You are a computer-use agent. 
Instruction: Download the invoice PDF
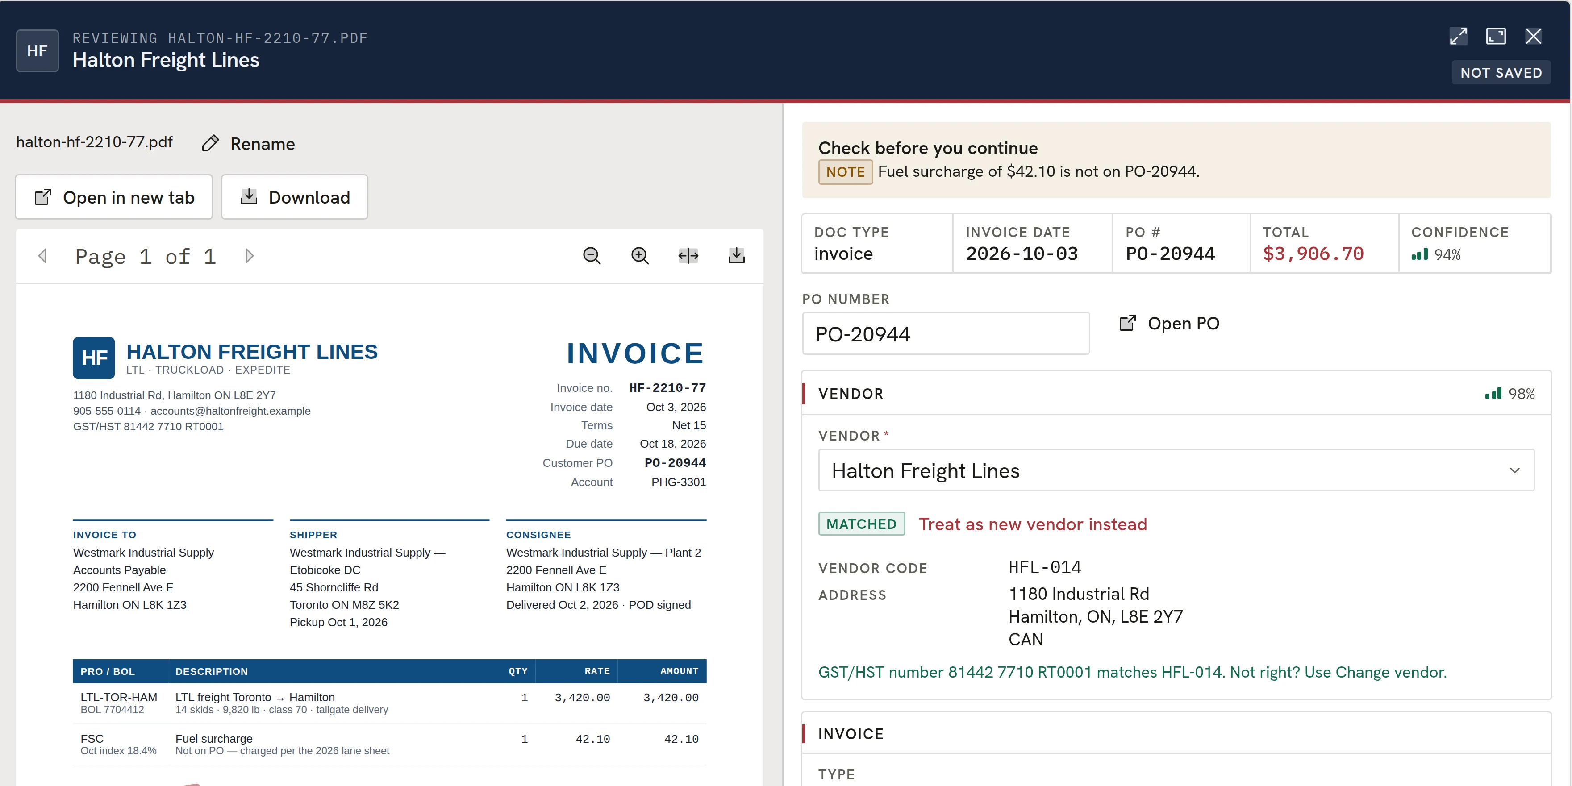click(x=294, y=197)
